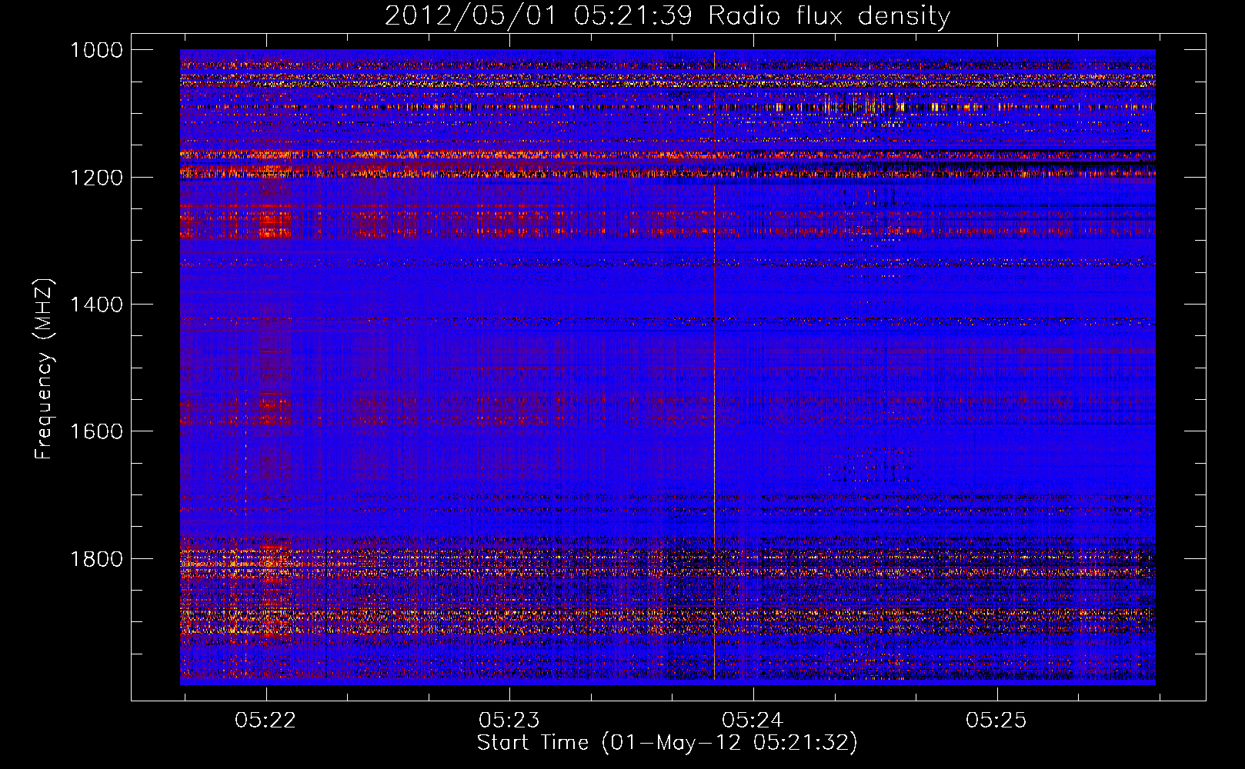
Task: Click the 1600 frequency tick label
Action: 96,431
